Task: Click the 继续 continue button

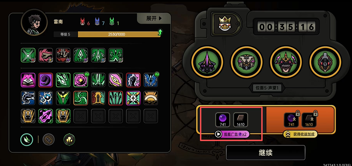Action: [x=266, y=153]
